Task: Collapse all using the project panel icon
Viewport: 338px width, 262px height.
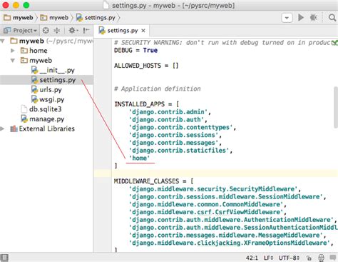Action: tap(57, 31)
